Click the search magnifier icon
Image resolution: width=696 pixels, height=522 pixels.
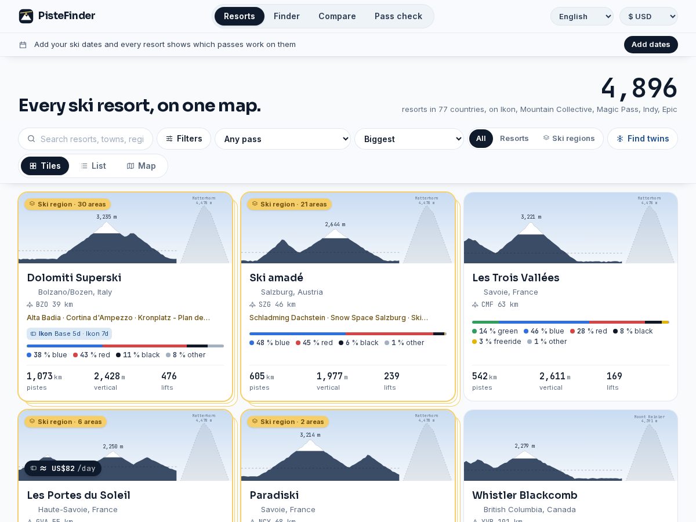point(31,139)
